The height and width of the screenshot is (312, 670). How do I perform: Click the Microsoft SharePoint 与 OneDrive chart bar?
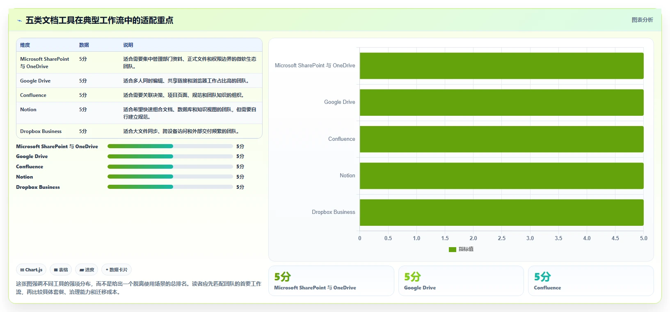coord(501,66)
